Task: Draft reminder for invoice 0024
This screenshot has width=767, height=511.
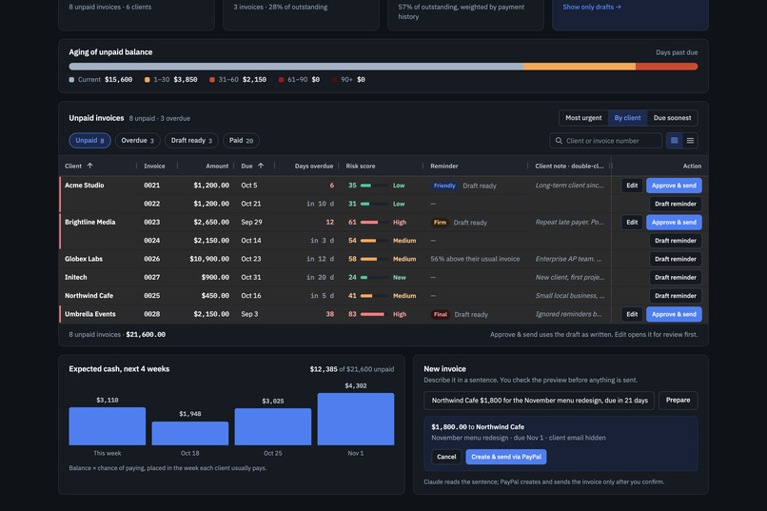Action: coord(676,241)
